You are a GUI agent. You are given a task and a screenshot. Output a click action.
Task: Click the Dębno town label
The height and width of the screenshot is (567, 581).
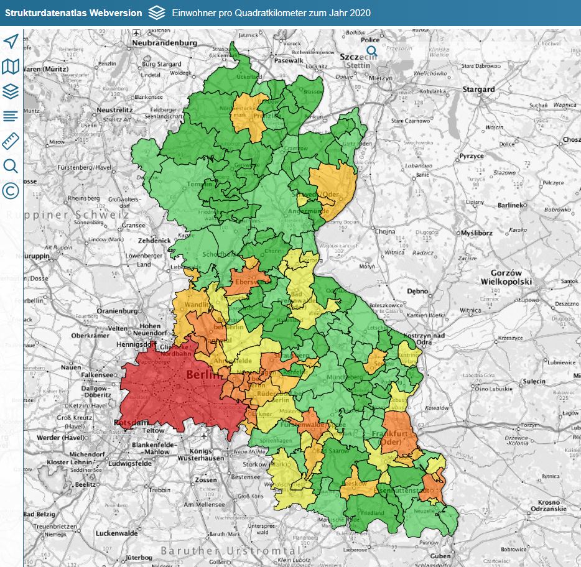417,291
